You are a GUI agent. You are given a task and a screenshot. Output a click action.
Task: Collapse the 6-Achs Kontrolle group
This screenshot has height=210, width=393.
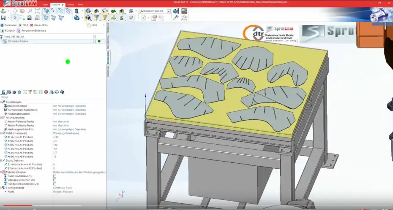click(1, 188)
